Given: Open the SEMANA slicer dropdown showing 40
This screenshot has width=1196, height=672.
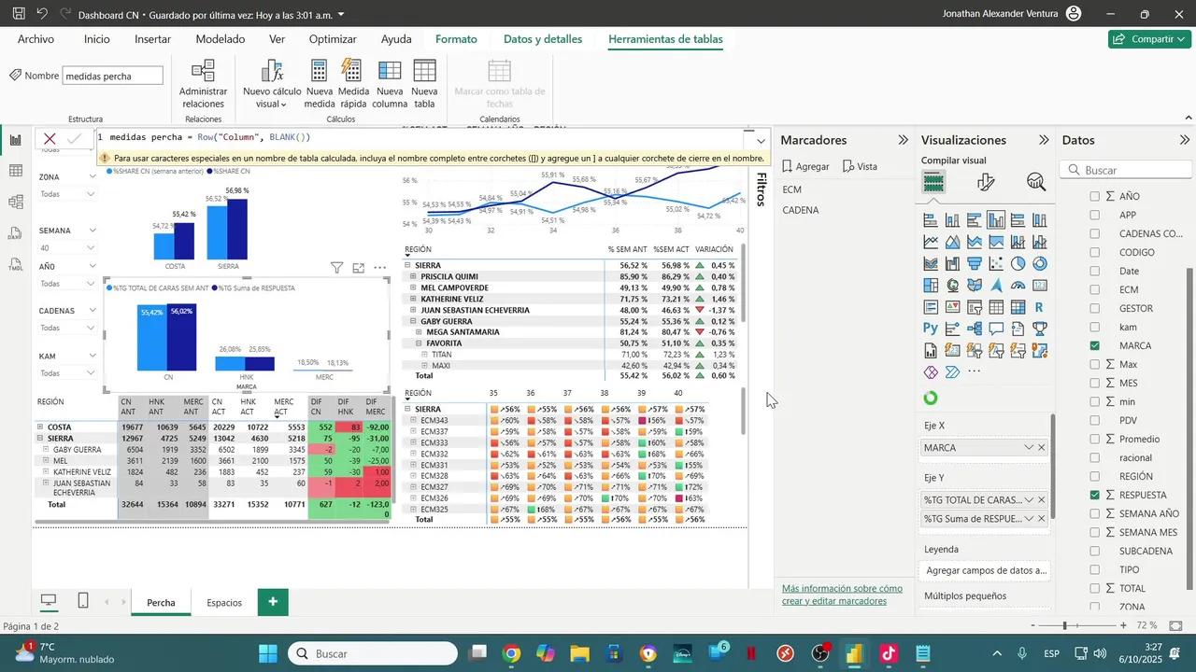Looking at the screenshot, I should [67, 247].
